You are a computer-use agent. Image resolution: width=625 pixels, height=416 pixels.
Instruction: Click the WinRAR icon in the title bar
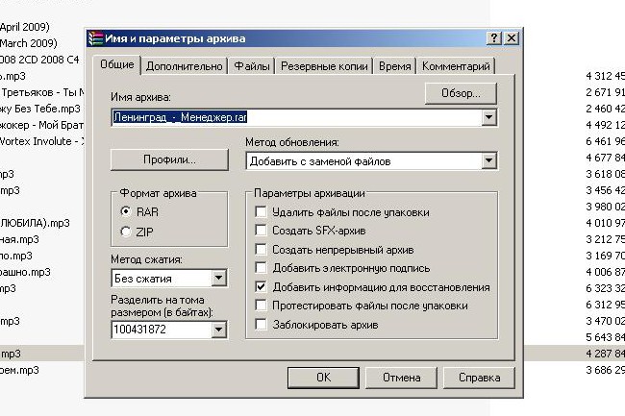point(95,38)
